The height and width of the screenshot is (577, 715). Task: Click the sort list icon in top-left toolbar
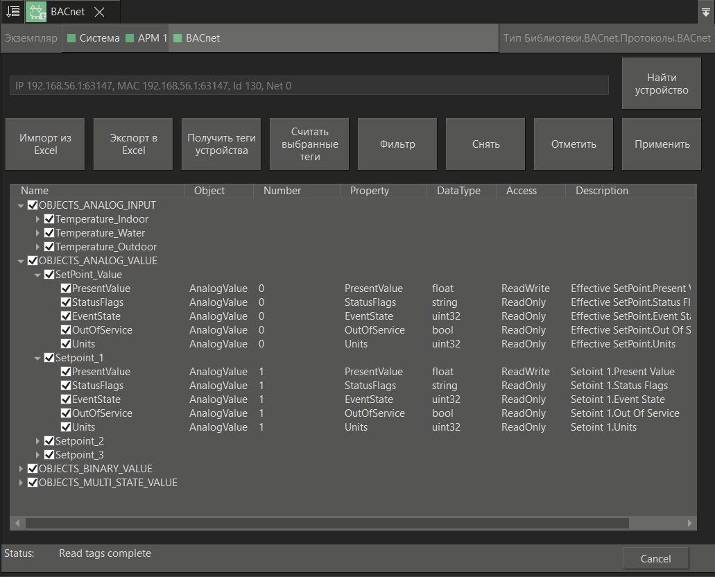point(12,11)
